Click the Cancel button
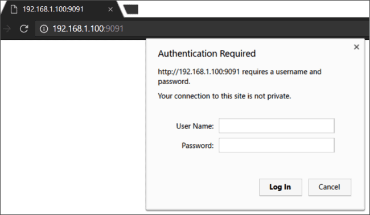The width and height of the screenshot is (370, 215). tap(330, 187)
